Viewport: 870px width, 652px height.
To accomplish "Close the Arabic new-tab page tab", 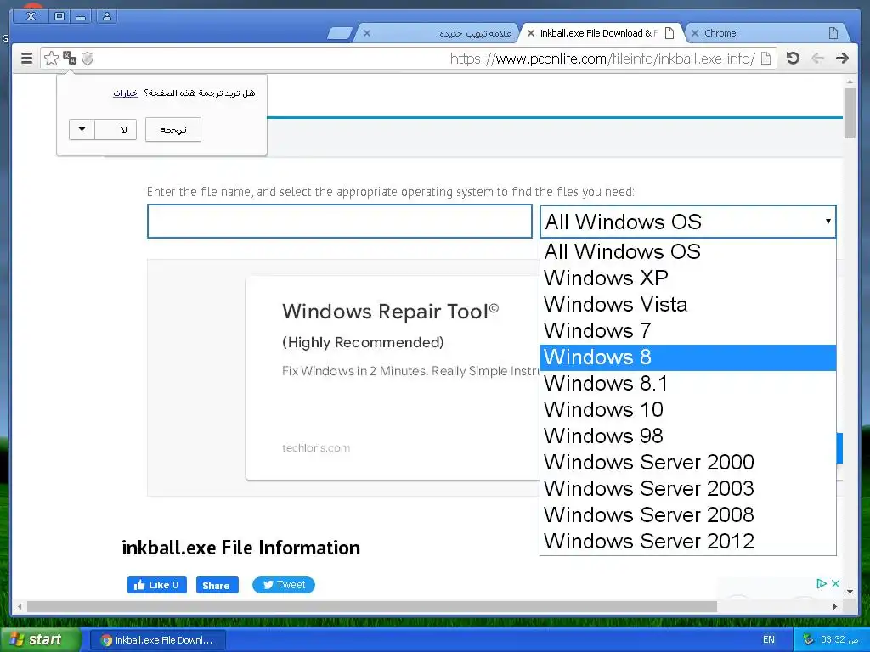I will coord(367,33).
